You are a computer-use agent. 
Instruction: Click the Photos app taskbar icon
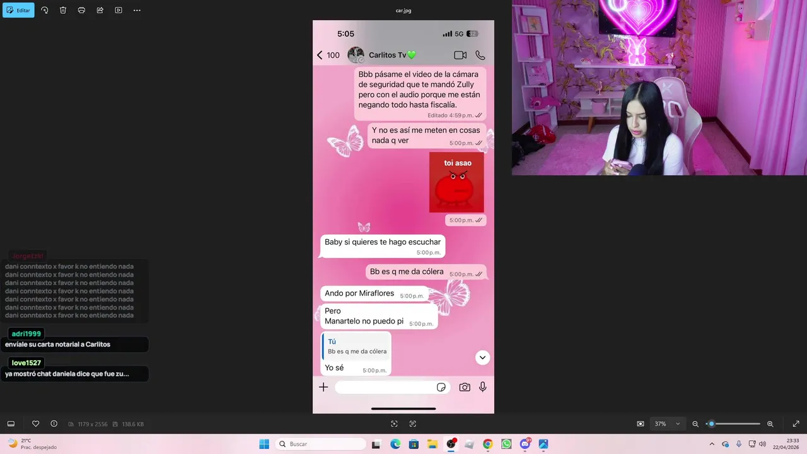click(543, 444)
